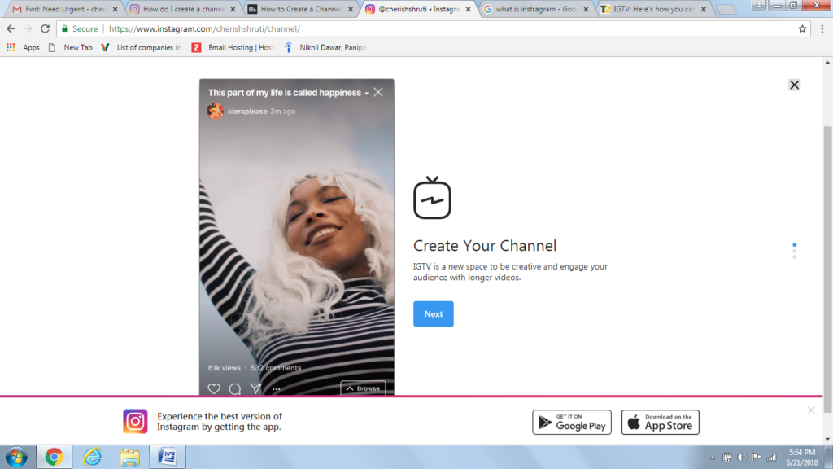Open the volume speaker tray icon
The height and width of the screenshot is (469, 833).
click(x=742, y=458)
